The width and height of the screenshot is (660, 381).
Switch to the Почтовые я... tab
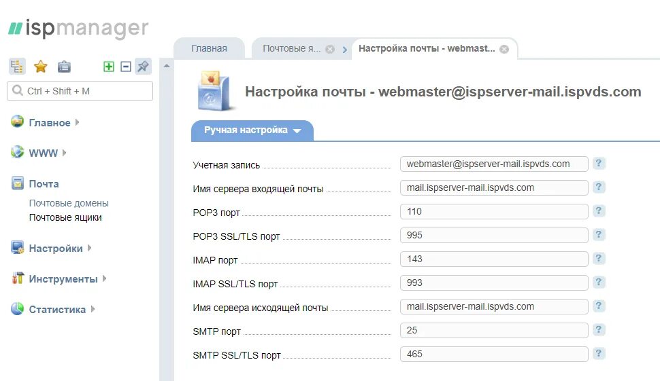pos(291,49)
